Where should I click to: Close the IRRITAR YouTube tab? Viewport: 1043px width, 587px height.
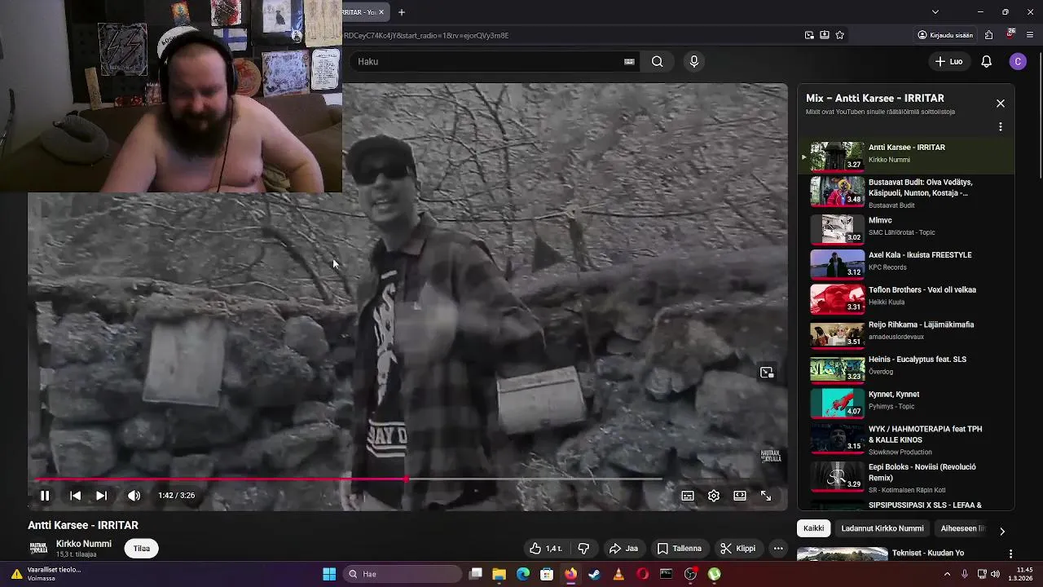pyautogui.click(x=381, y=12)
